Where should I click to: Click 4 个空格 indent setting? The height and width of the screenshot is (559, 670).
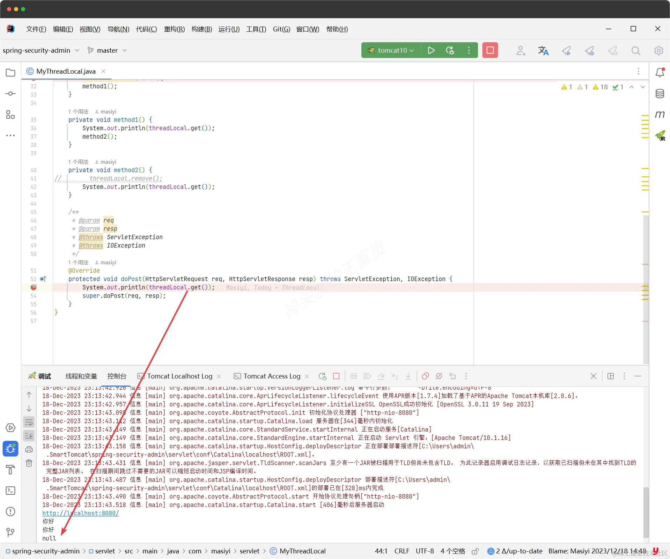point(452,551)
